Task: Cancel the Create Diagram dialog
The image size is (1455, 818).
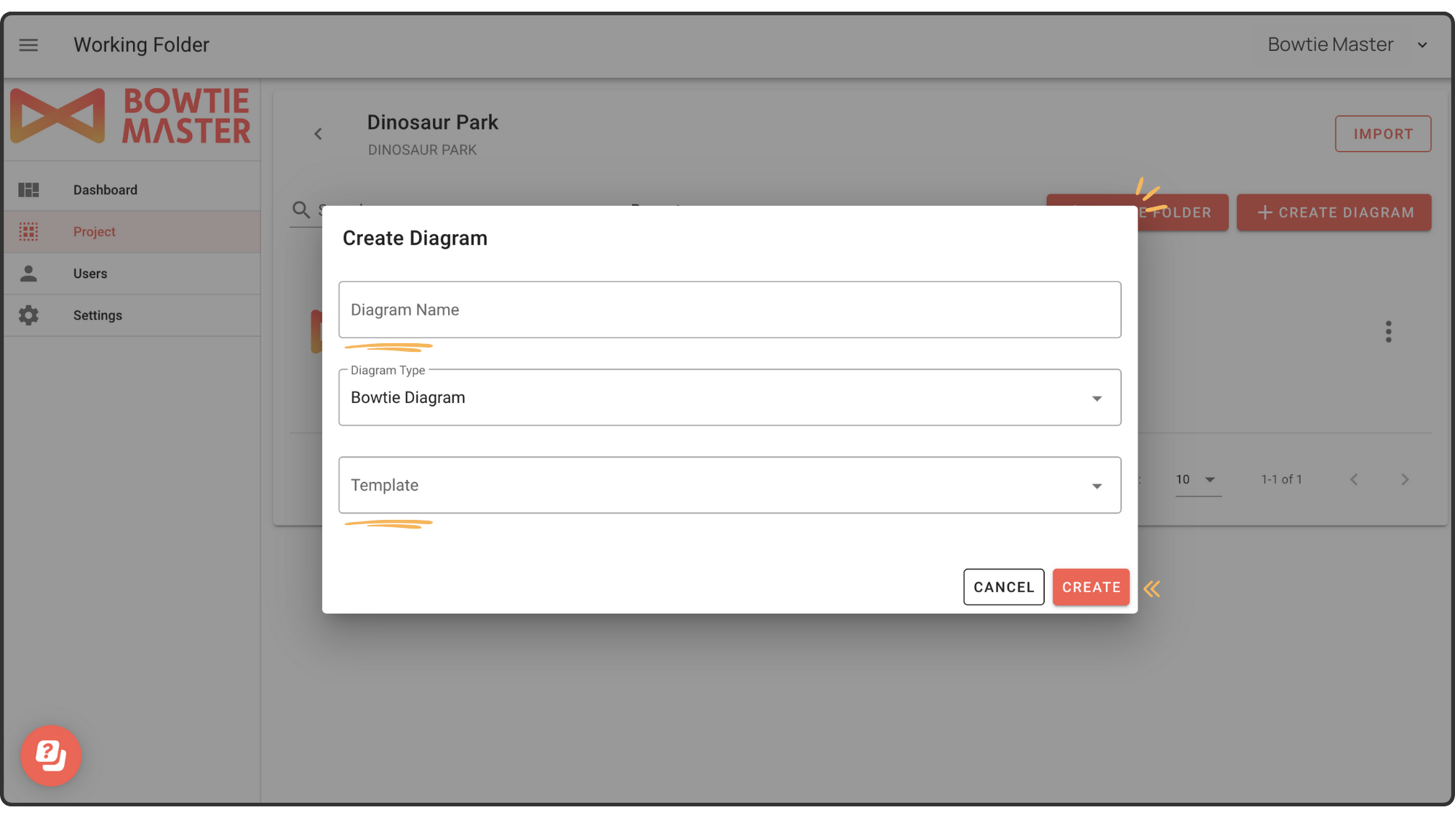Action: pos(1003,587)
